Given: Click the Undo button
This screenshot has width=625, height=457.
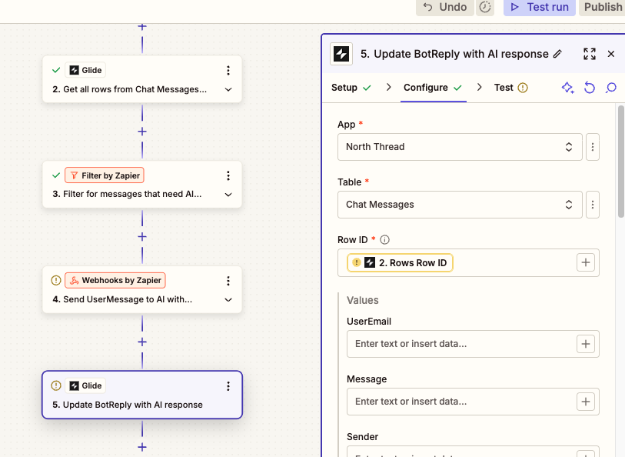Looking at the screenshot, I should pyautogui.click(x=444, y=7).
